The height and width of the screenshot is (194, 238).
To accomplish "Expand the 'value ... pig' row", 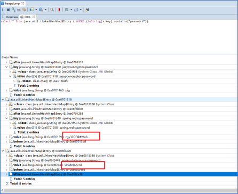I will [x=6, y=90].
